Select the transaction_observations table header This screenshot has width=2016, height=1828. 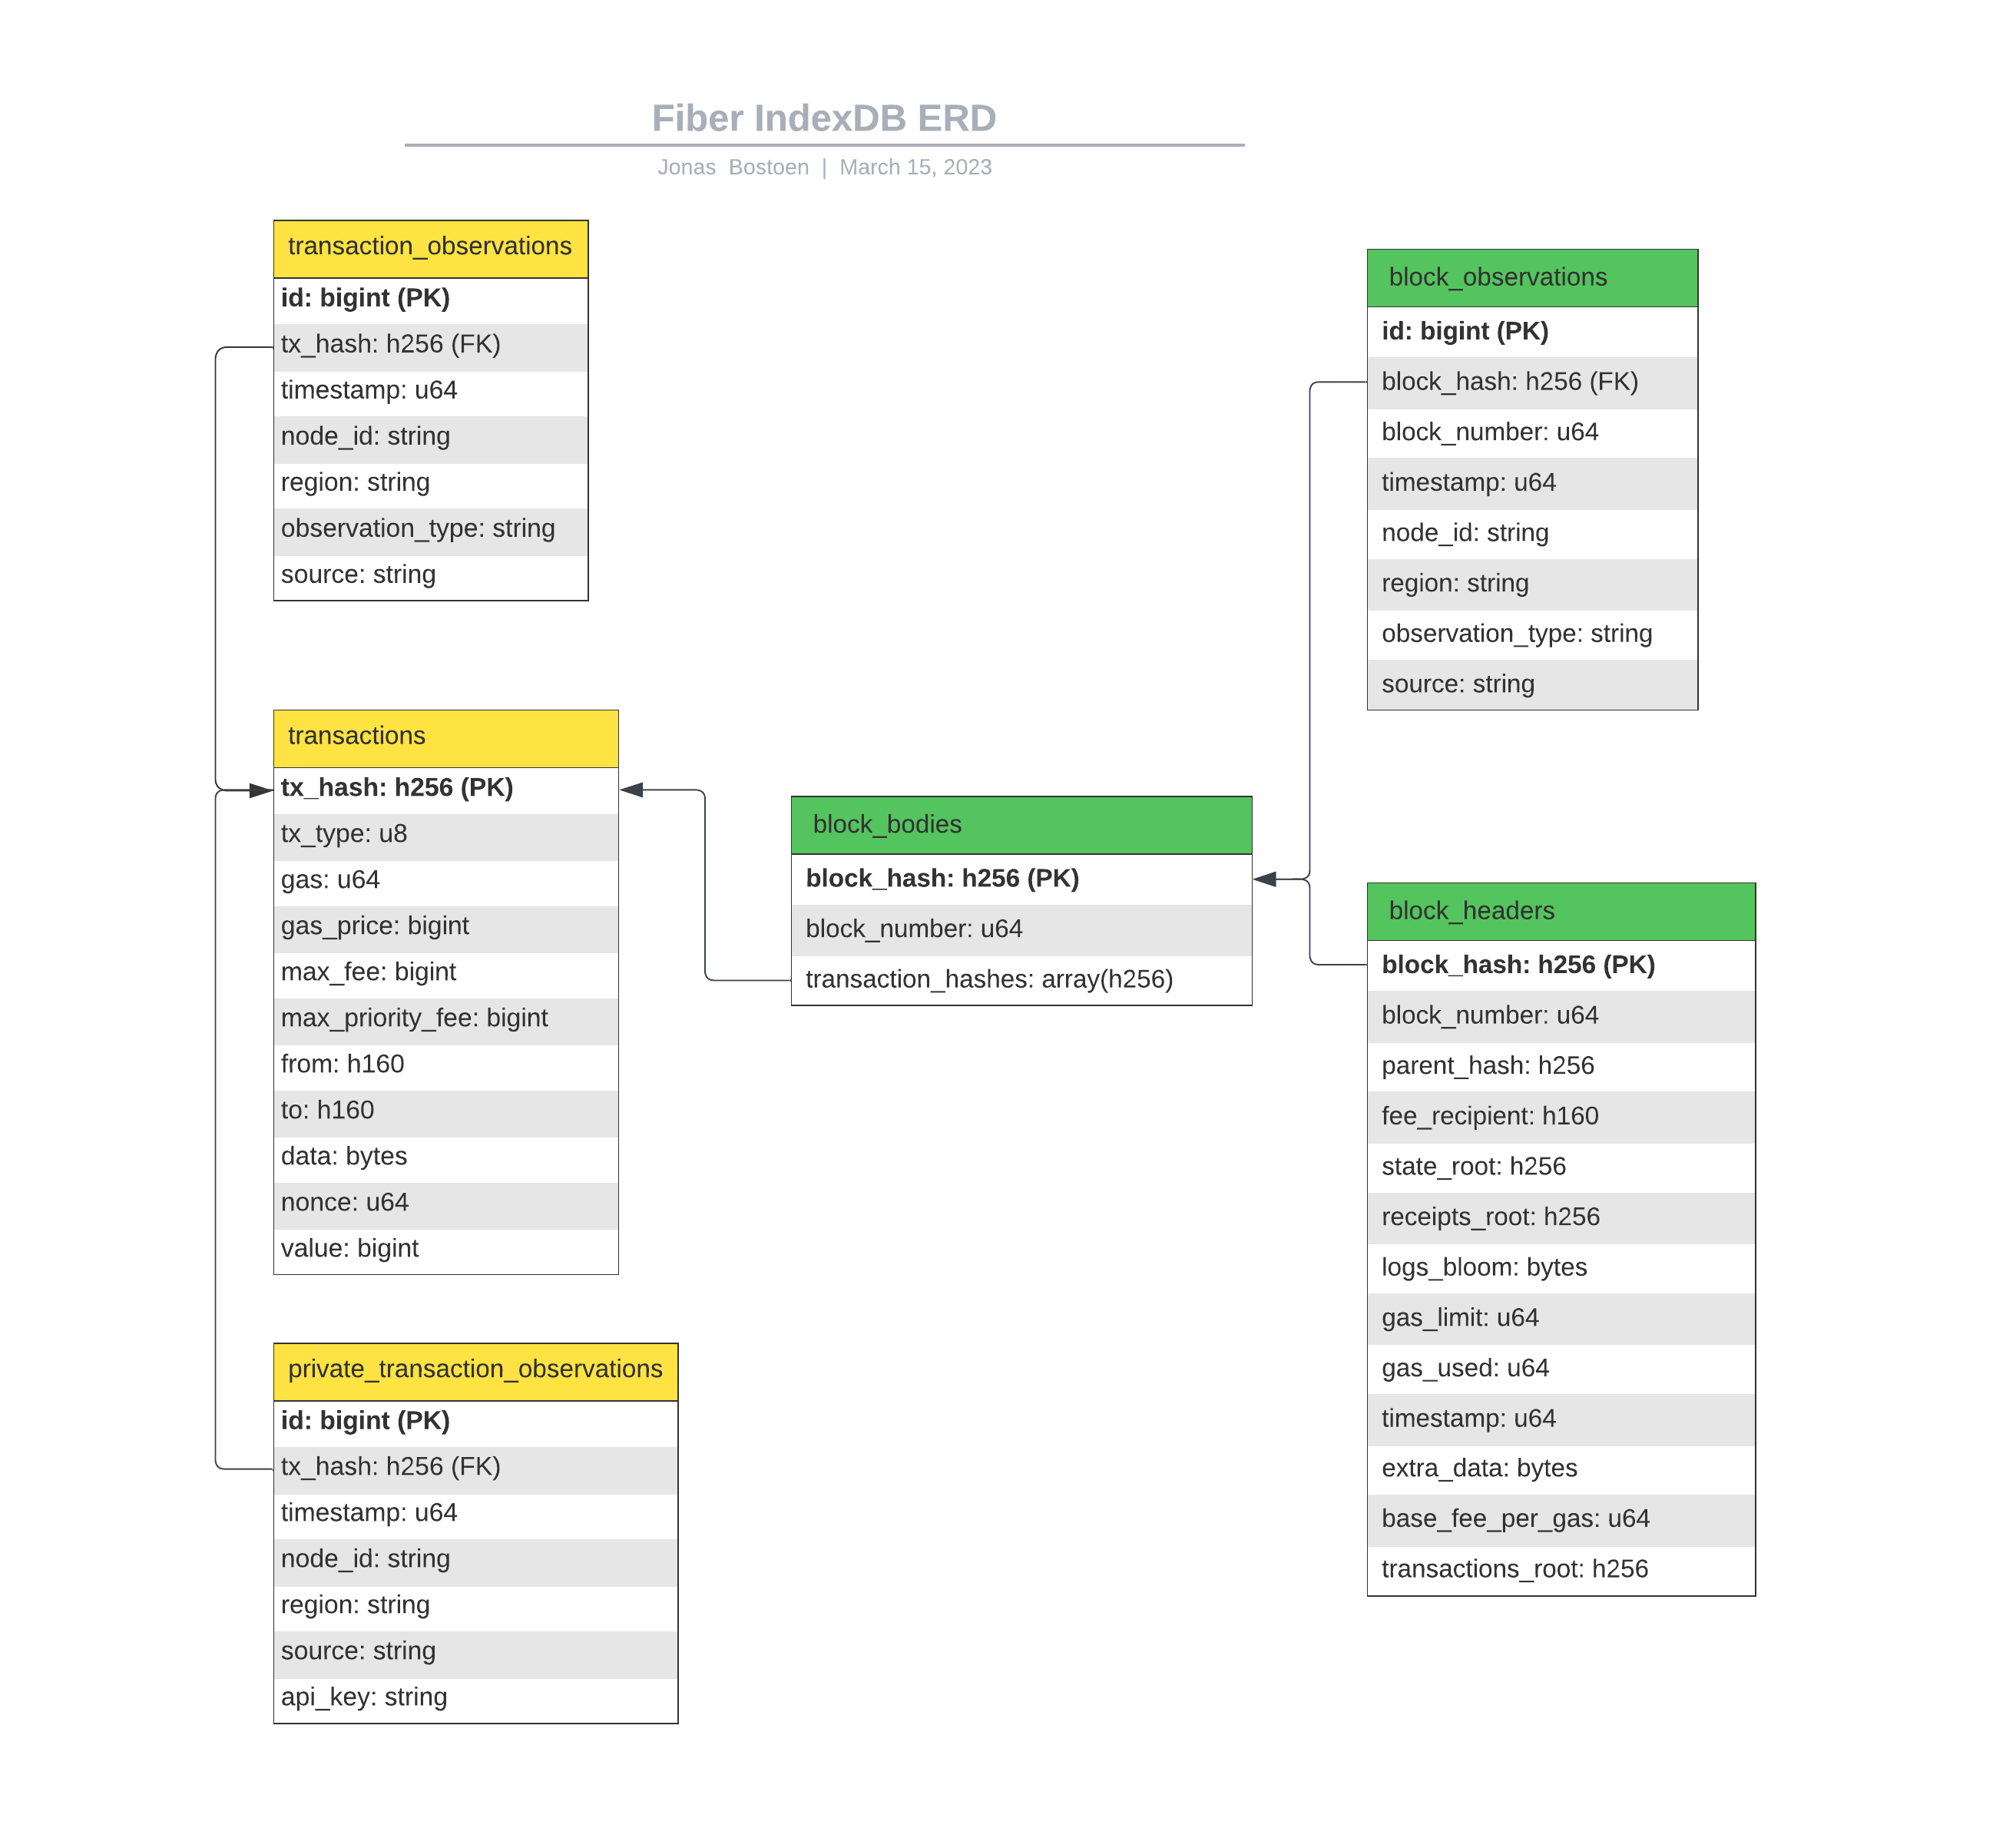tap(430, 249)
